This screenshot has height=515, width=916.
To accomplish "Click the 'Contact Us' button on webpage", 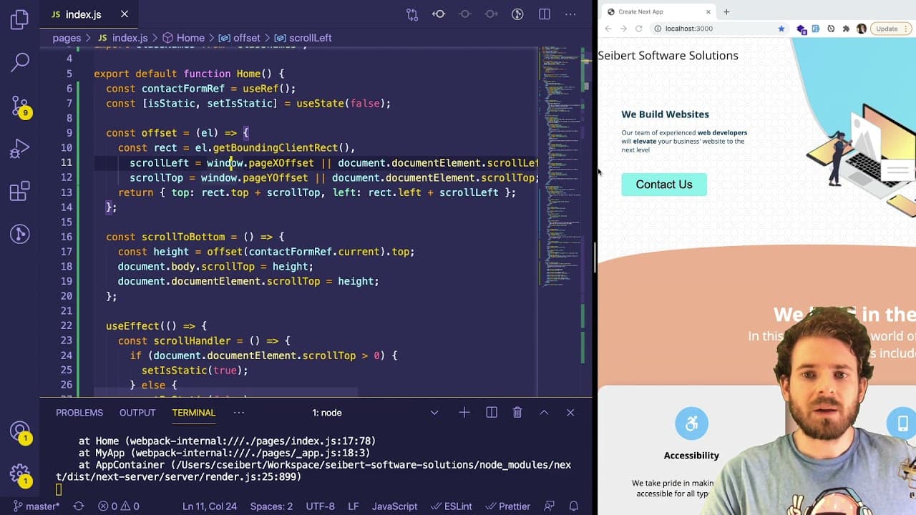I will tap(664, 185).
